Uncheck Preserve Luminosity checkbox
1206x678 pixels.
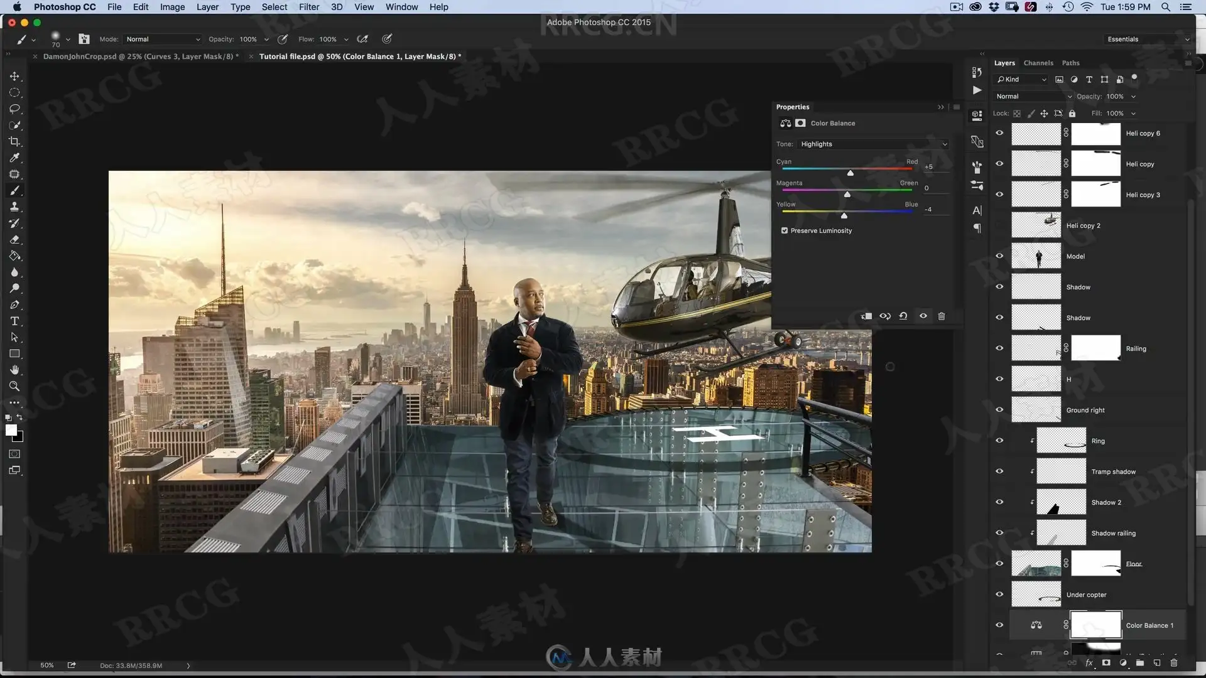pyautogui.click(x=785, y=231)
